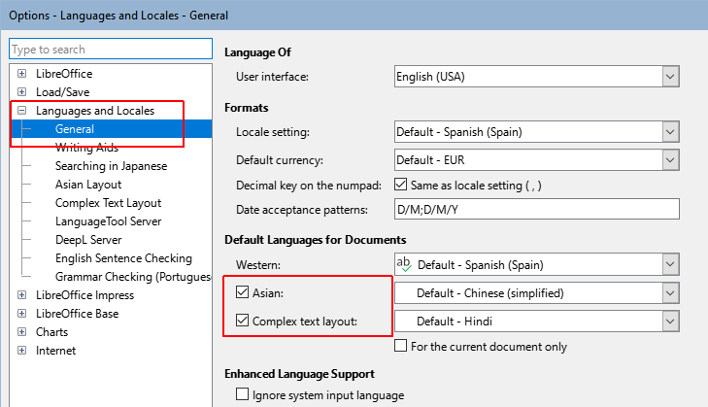The width and height of the screenshot is (708, 407).
Task: Uncheck the Complex text layout checkbox
Action: point(243,321)
